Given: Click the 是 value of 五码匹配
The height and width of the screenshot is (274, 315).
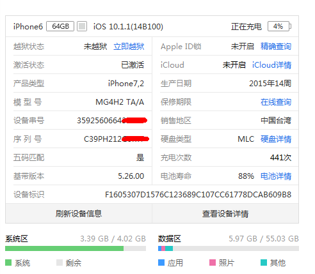Looking at the screenshot, I should (x=140, y=158).
